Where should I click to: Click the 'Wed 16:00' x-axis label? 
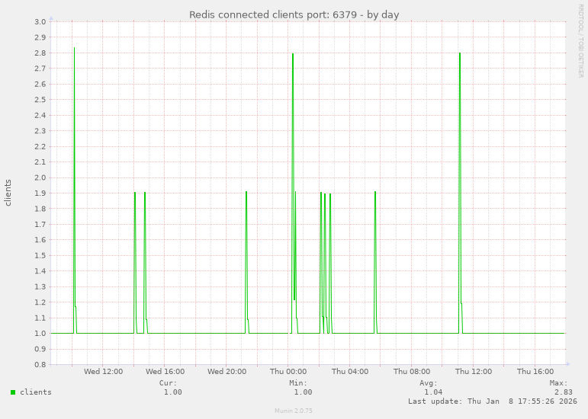[x=165, y=372]
